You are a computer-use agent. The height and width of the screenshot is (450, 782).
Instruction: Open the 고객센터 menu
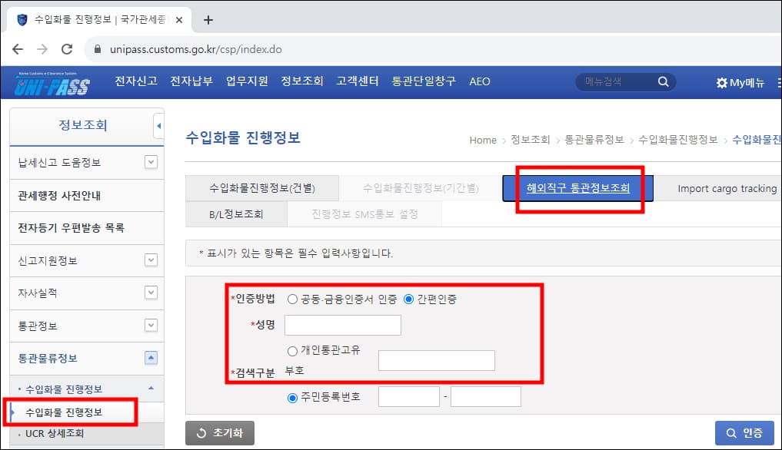[x=357, y=81]
